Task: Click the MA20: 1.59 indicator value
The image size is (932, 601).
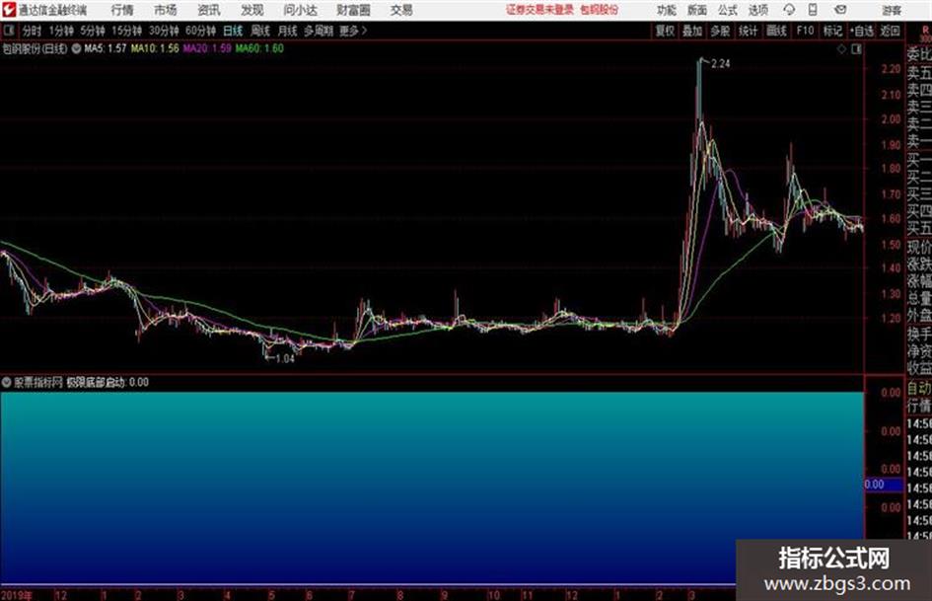Action: [x=207, y=48]
